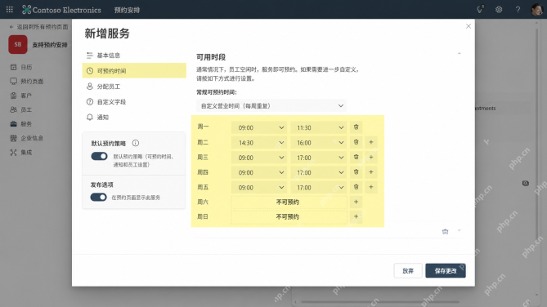Add a time slot for 周三
547x307 pixels.
tap(371, 157)
